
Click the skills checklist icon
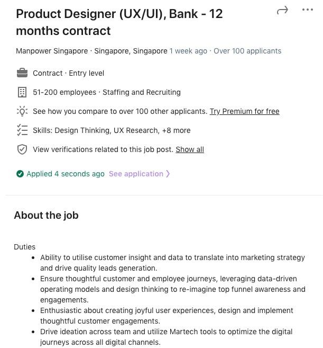tap(22, 130)
